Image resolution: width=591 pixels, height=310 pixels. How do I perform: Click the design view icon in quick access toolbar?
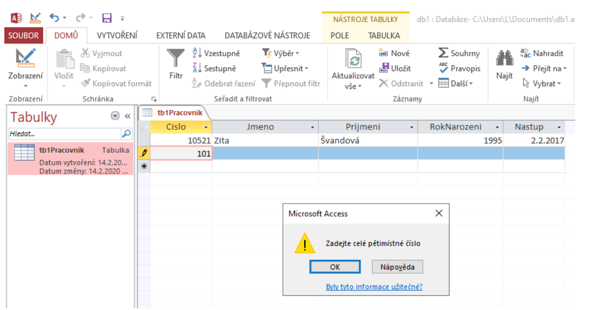click(35, 17)
